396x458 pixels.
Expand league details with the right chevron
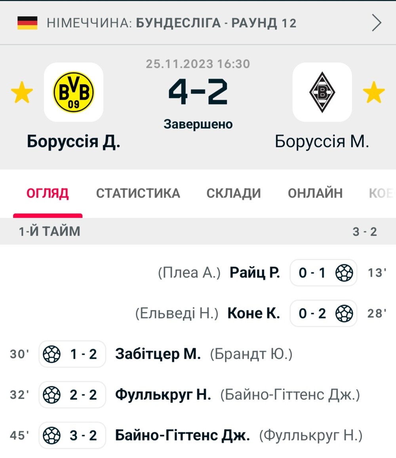coord(377,23)
